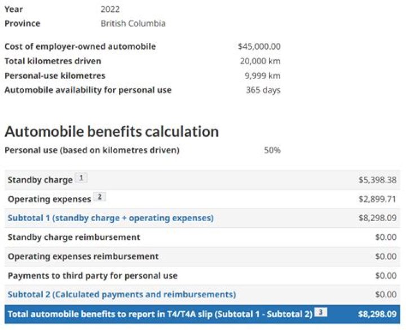
Task: Click the $8,298.09 total in the blue row
Action: 377,314
